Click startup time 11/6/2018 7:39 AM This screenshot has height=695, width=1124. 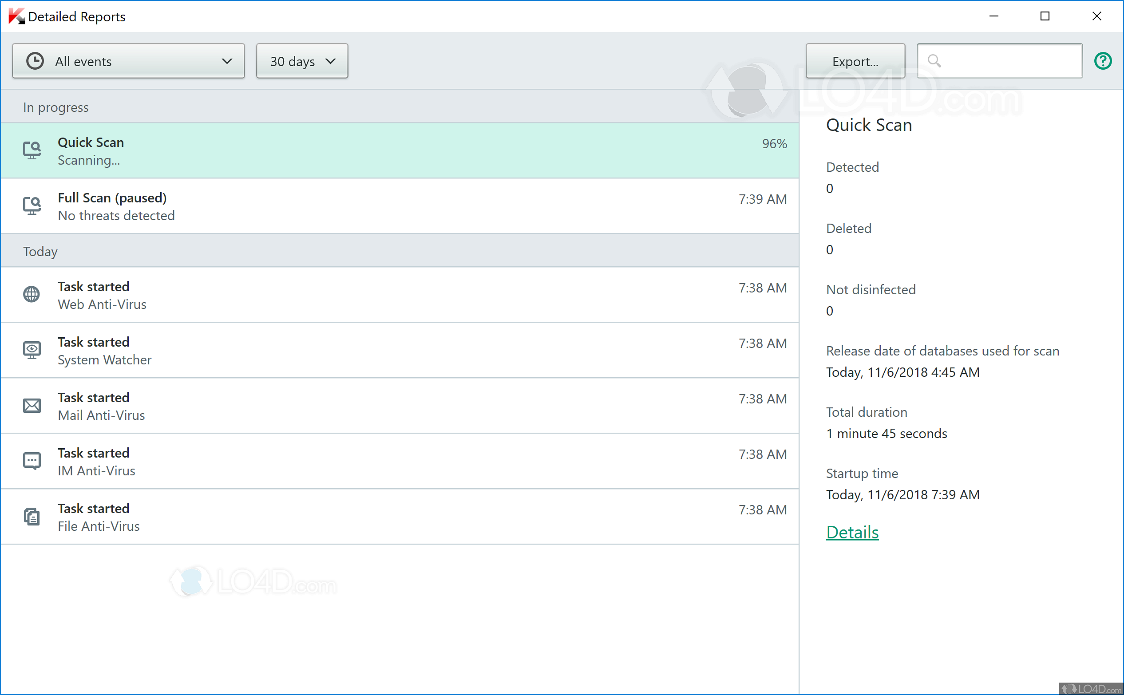(x=902, y=495)
